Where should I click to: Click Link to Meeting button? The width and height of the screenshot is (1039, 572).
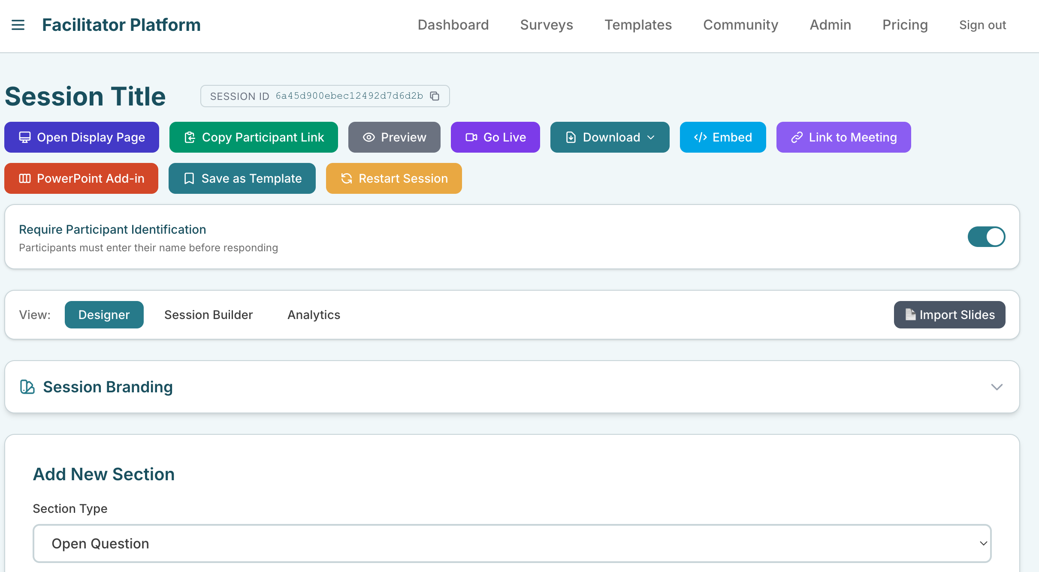point(843,137)
